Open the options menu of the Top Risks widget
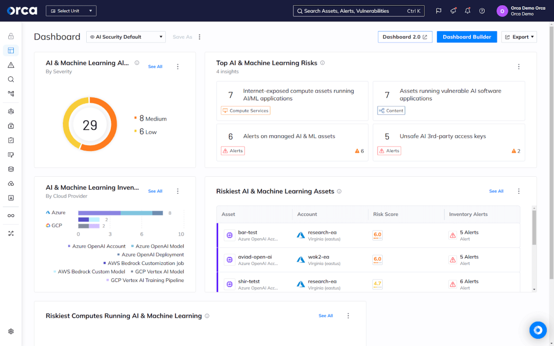Image resolution: width=554 pixels, height=346 pixels. [x=519, y=66]
